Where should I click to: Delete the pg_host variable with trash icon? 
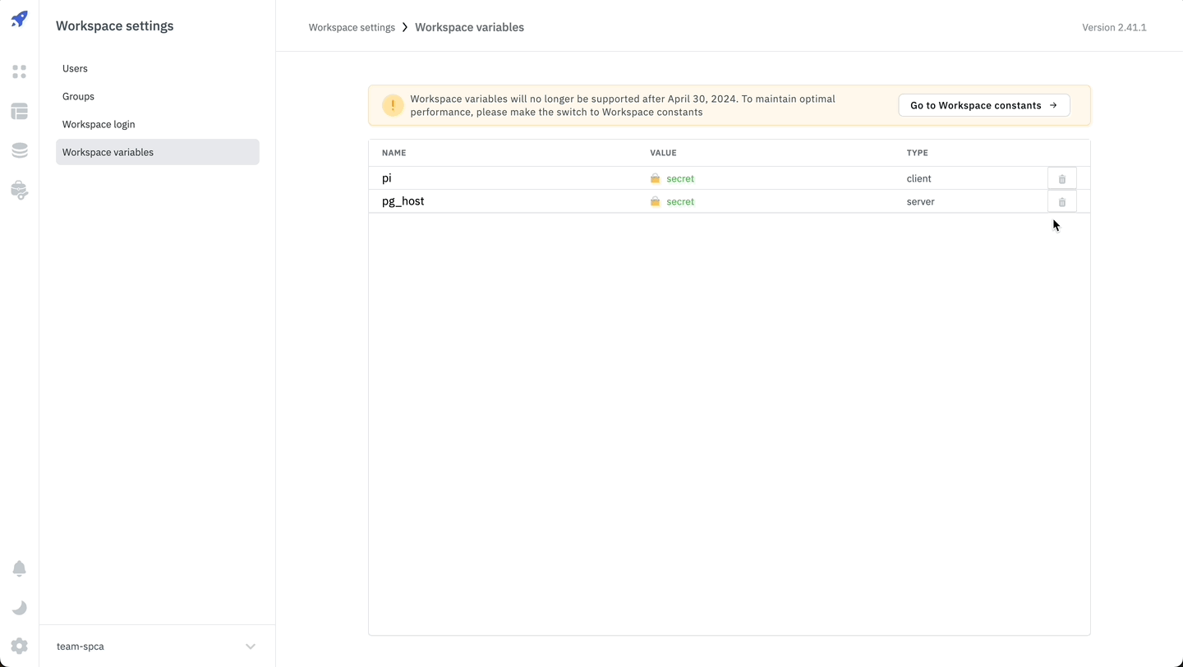point(1061,201)
